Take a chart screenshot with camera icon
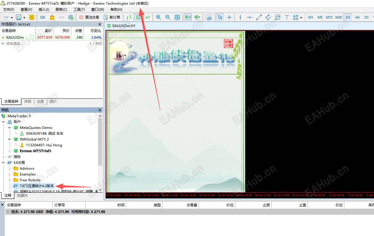 coord(209,17)
